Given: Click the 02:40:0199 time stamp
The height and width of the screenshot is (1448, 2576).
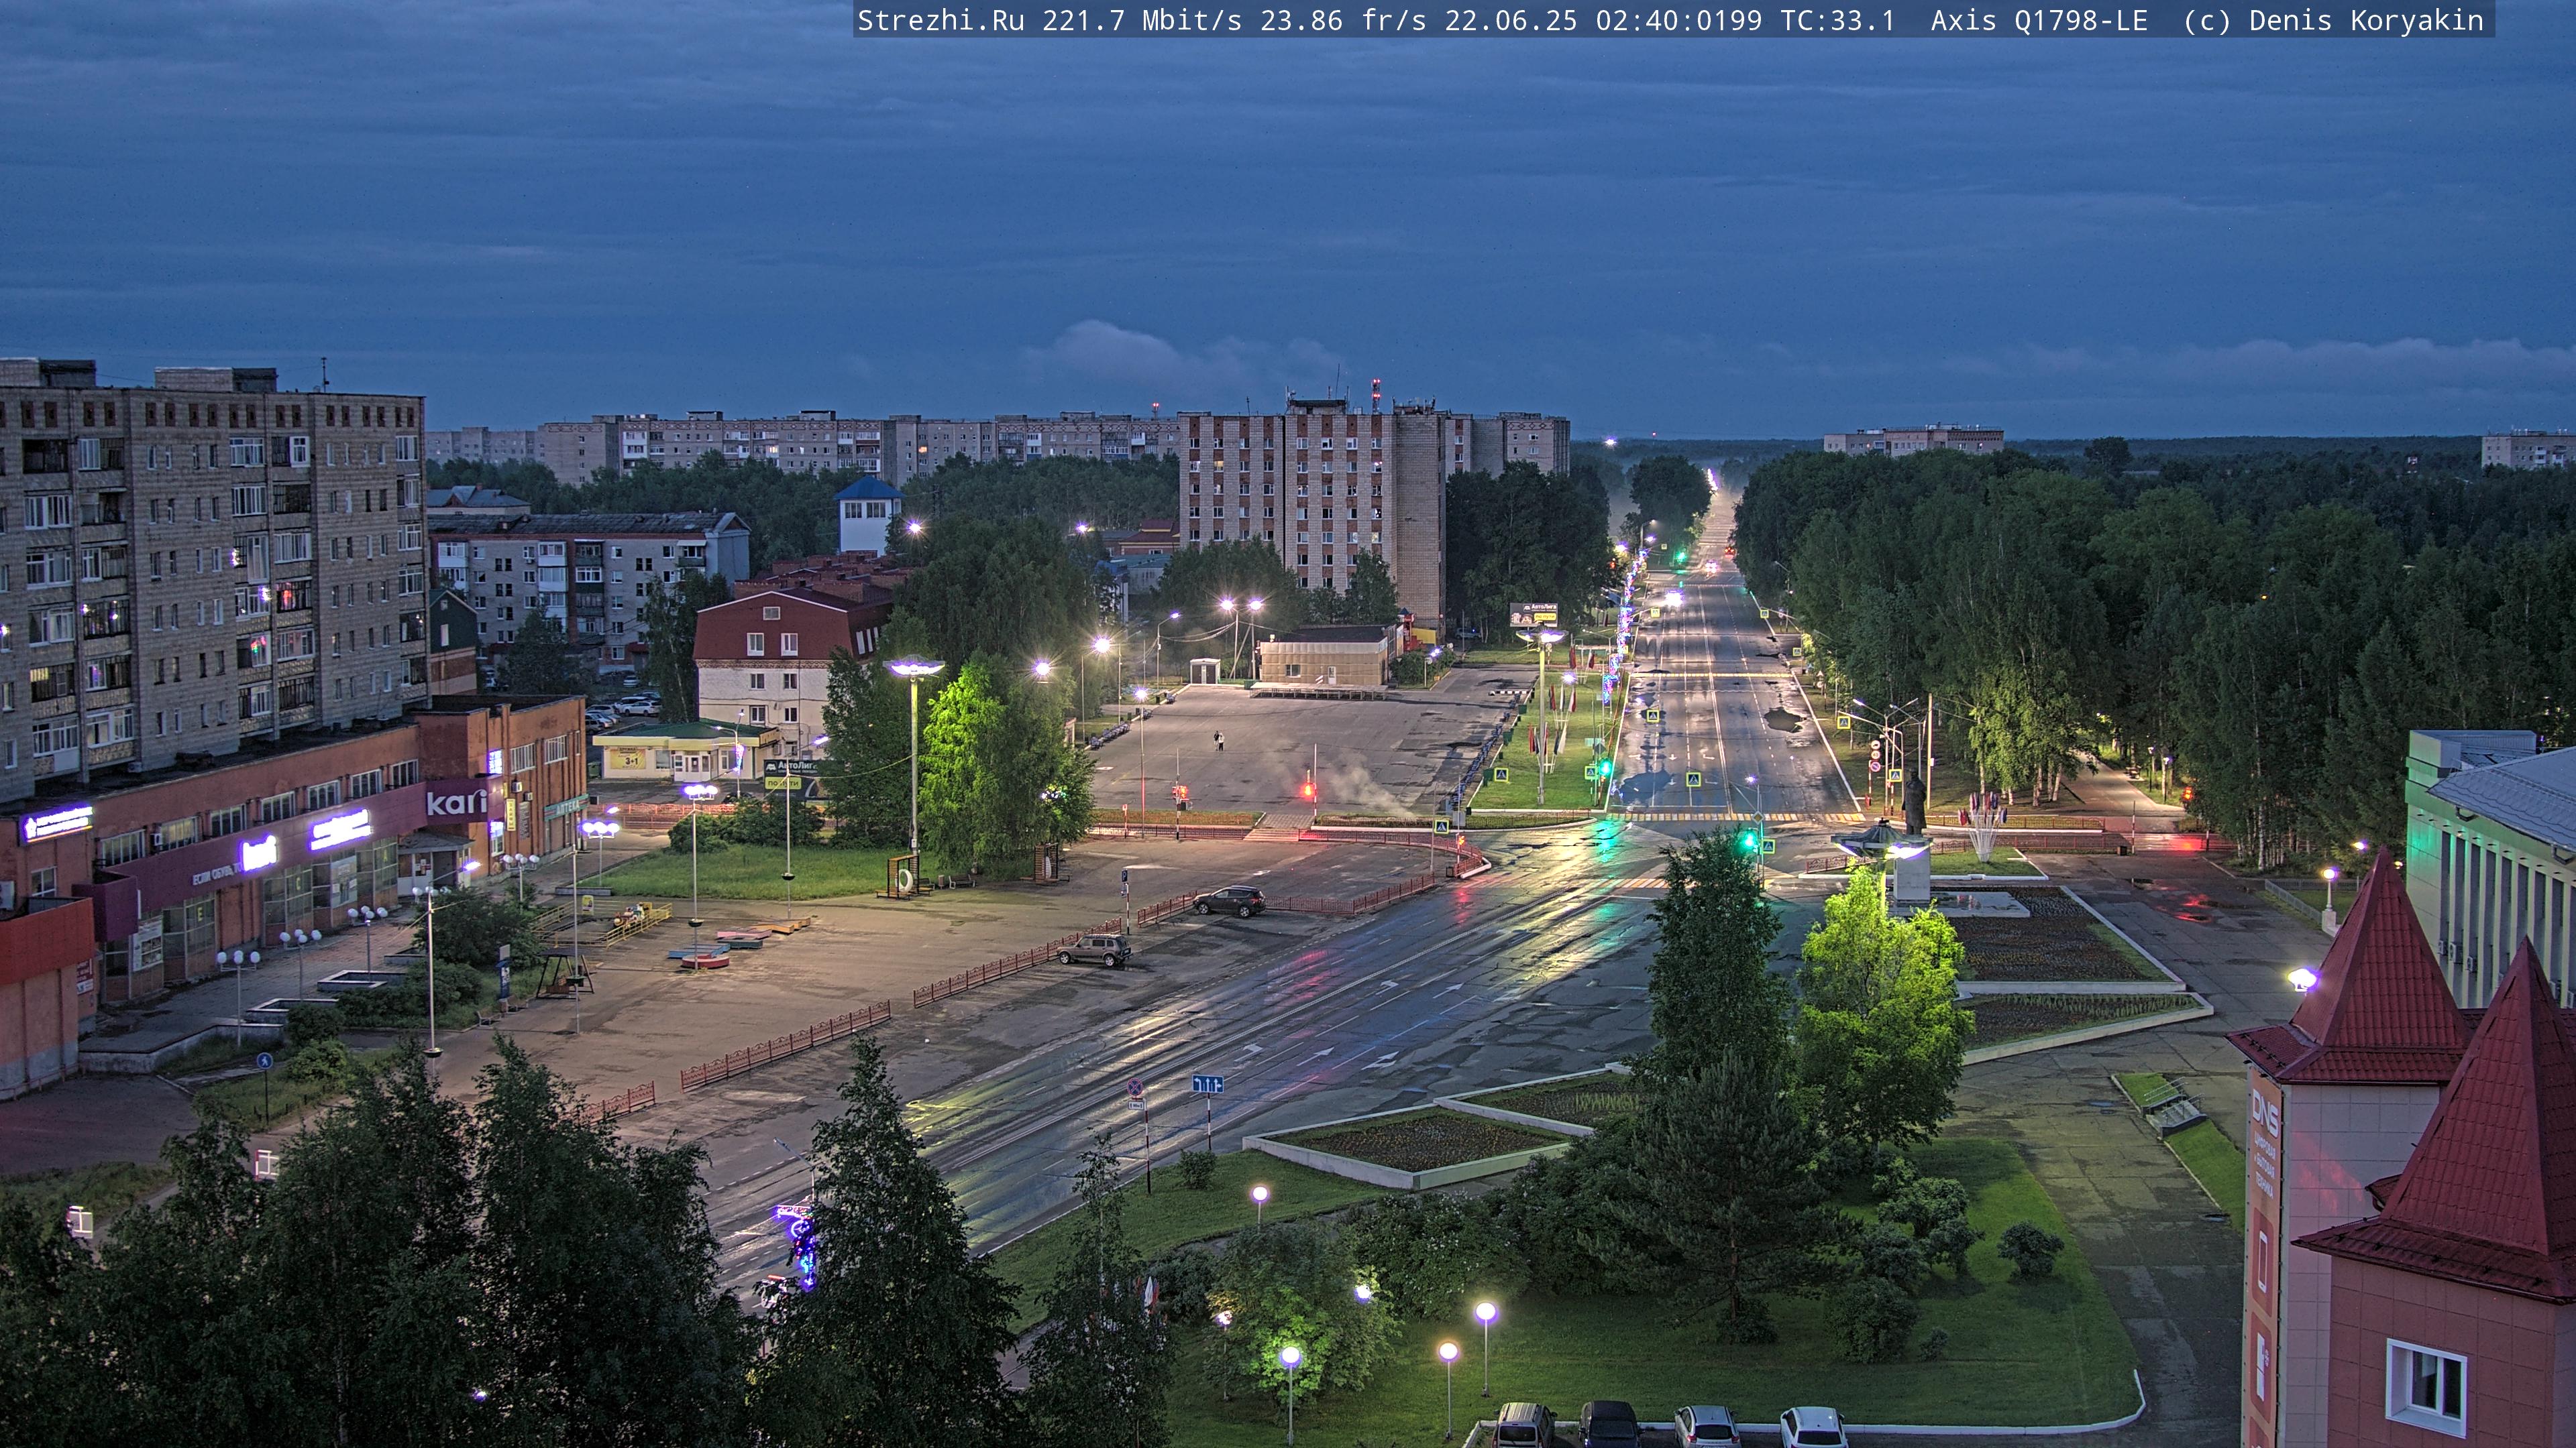Looking at the screenshot, I should click(1679, 21).
